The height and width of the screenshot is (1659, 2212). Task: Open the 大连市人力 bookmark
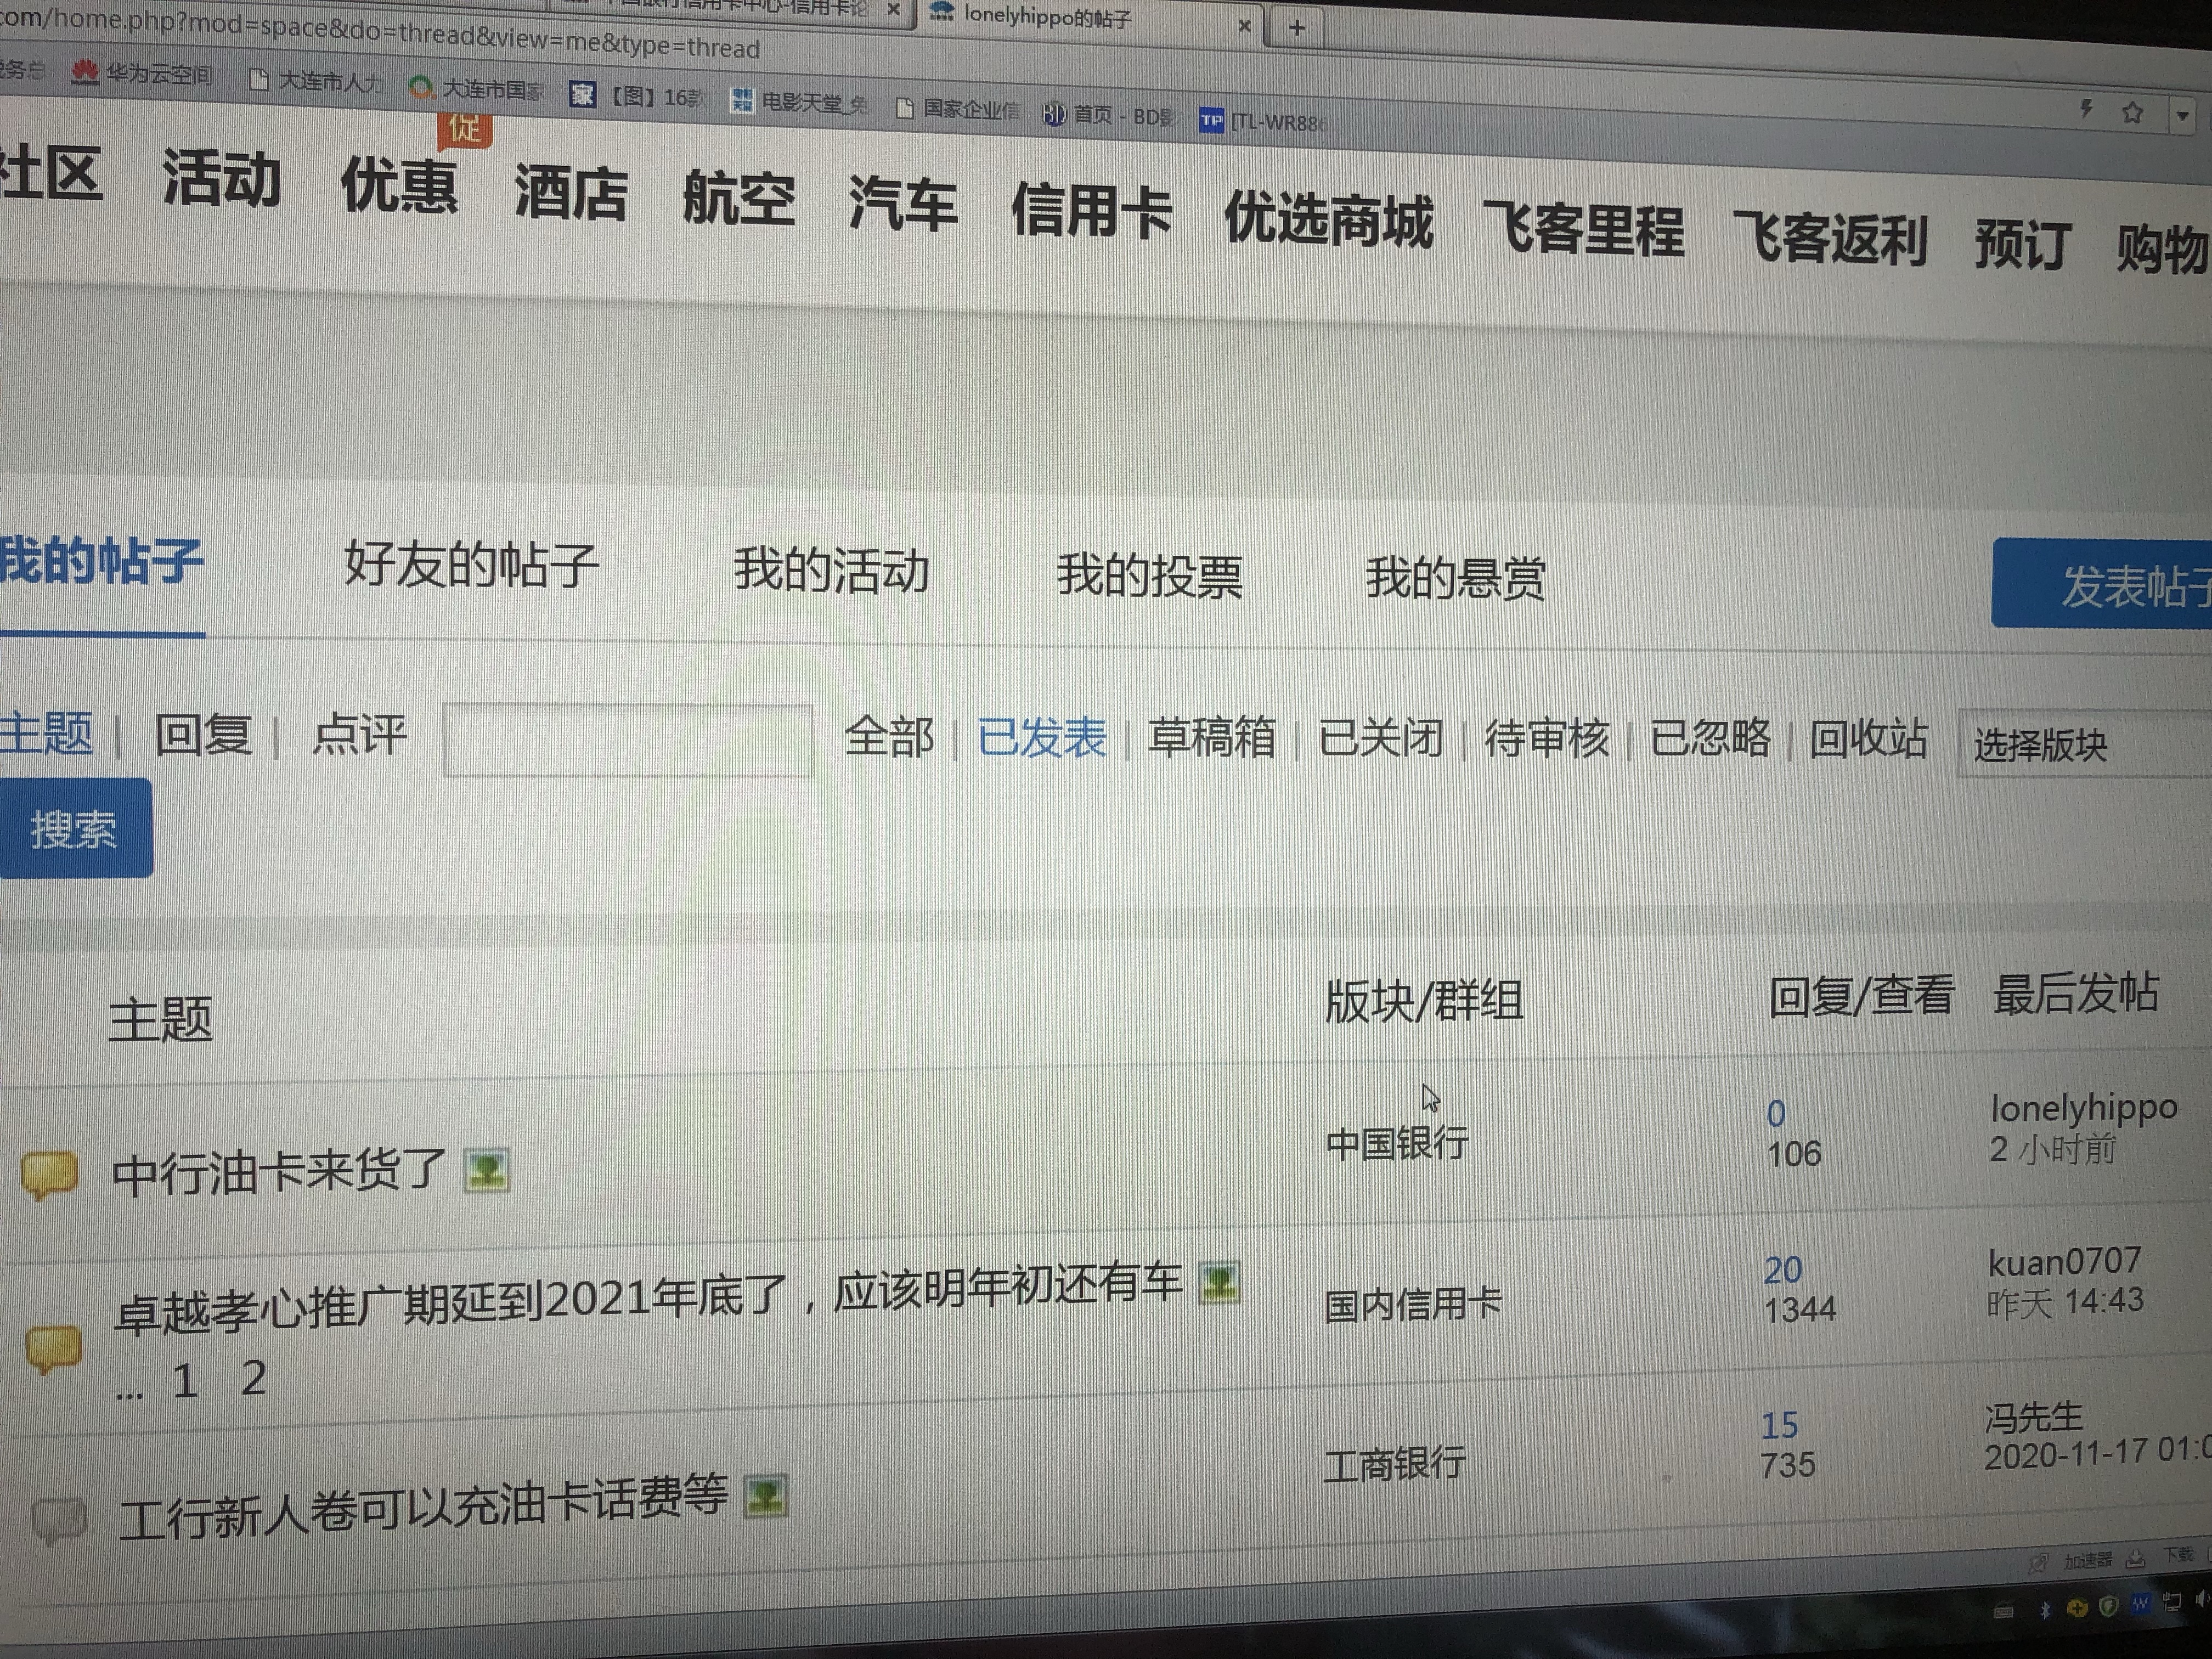coord(316,81)
